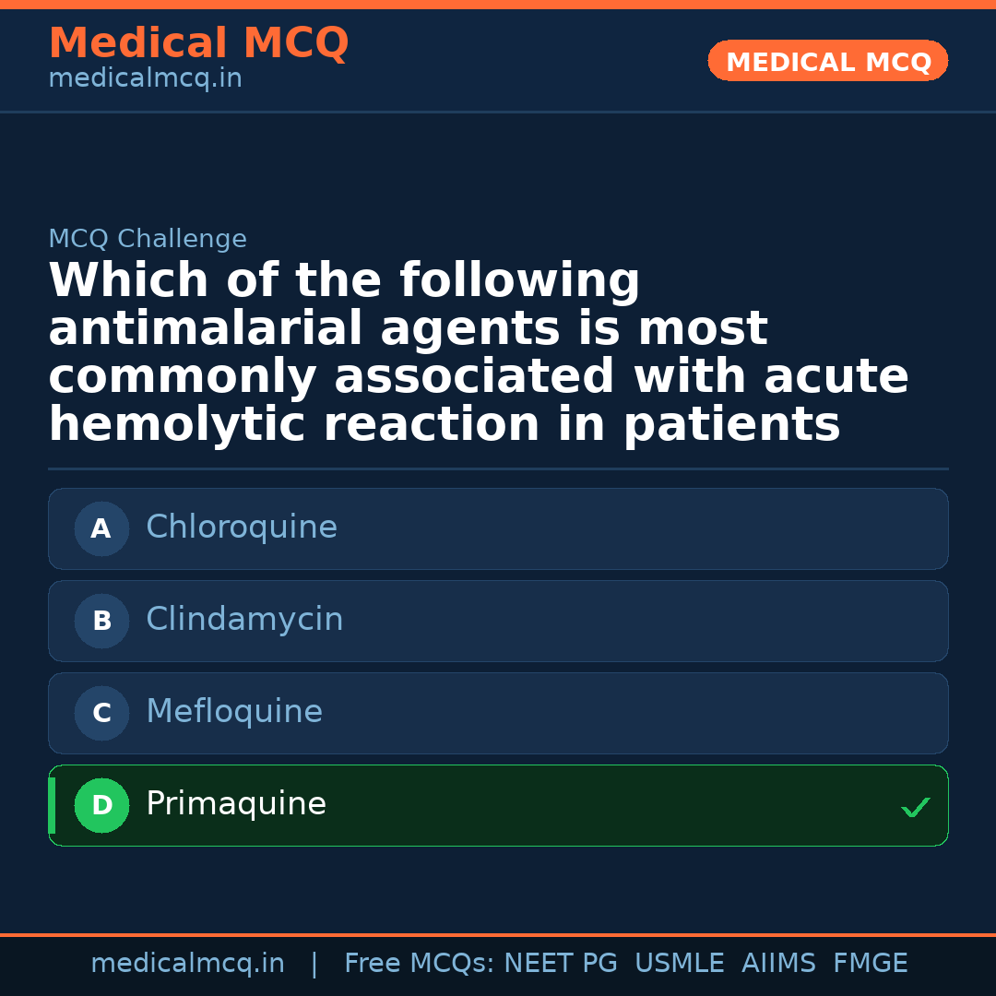Click the green checkmark beside Primaquine
The height and width of the screenshot is (996, 996).
[x=915, y=808]
